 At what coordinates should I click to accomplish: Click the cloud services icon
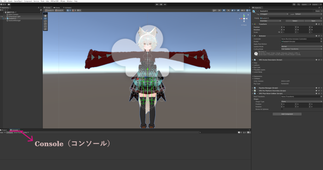coord(9,4)
